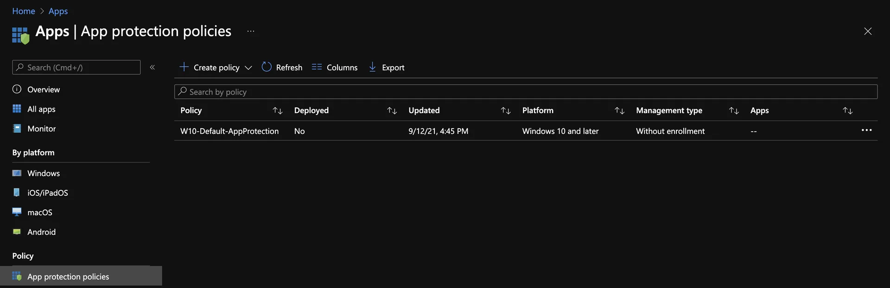Expand the Create policy dropdown chevron
The height and width of the screenshot is (288, 890).
tap(248, 68)
